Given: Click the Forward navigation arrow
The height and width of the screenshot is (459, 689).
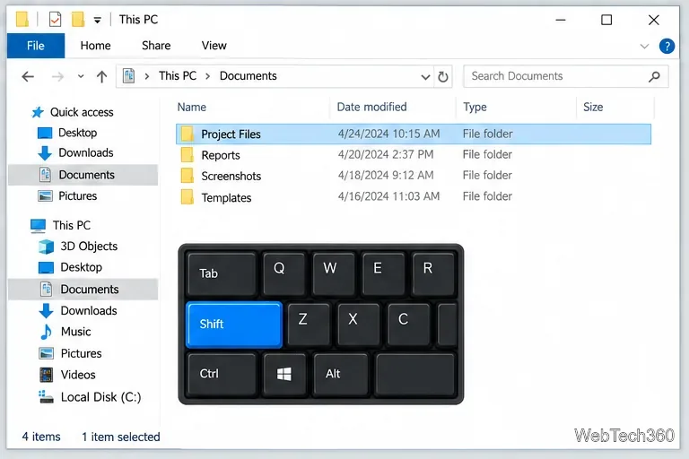Looking at the screenshot, I should pyautogui.click(x=57, y=77).
